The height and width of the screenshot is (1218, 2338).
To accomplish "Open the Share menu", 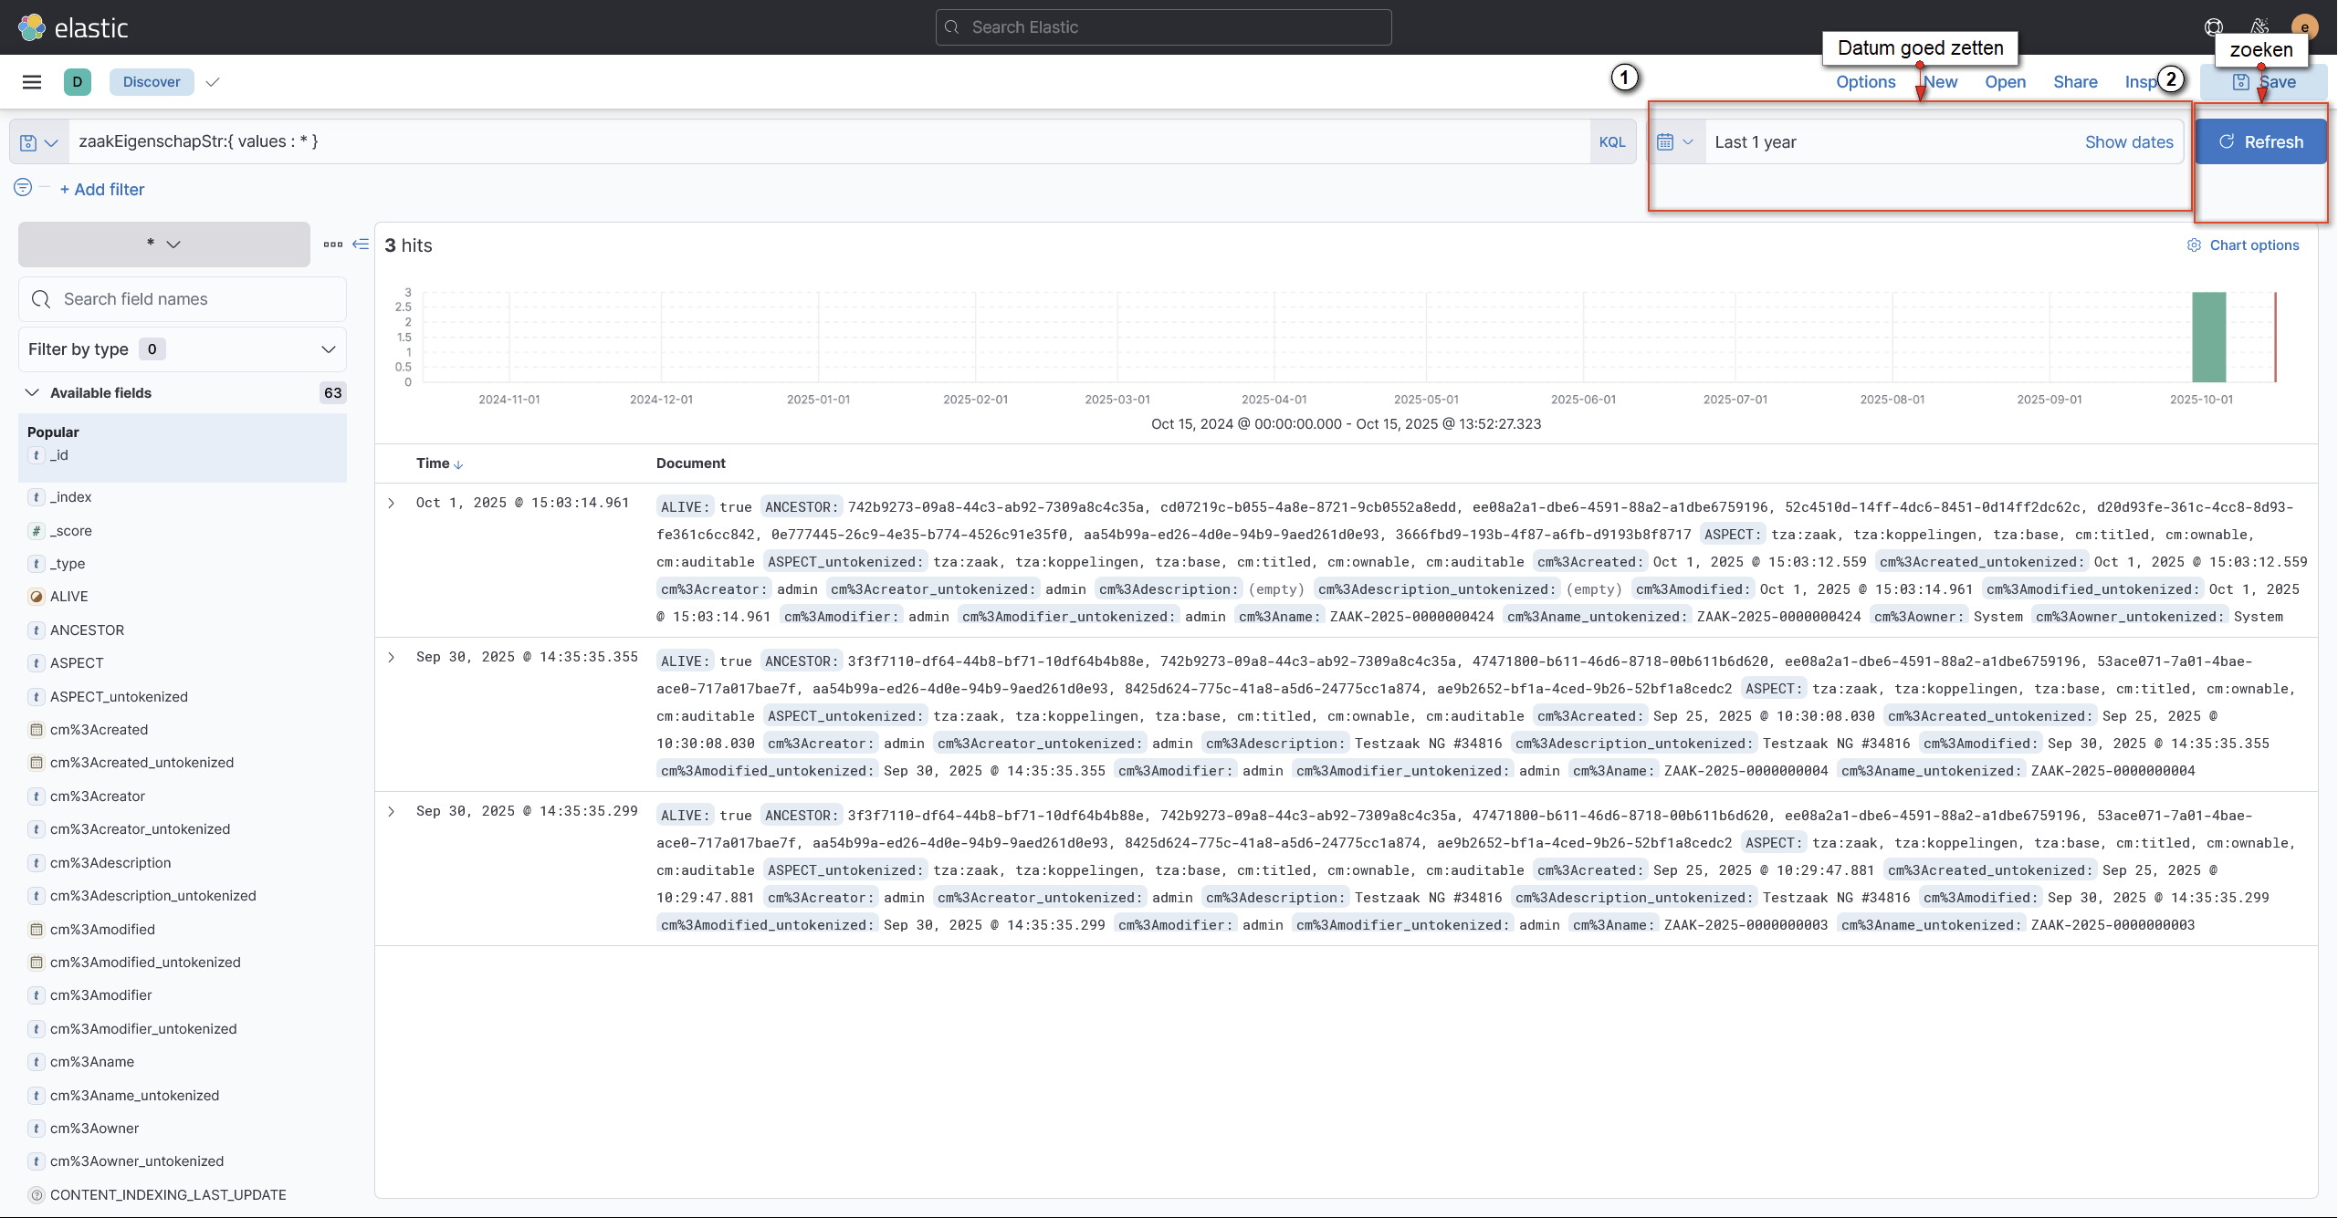I will 2074,82.
